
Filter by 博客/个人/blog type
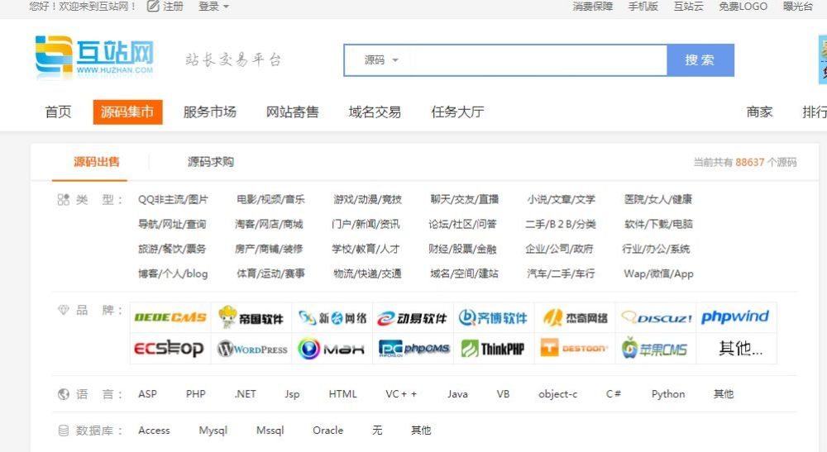[173, 274]
